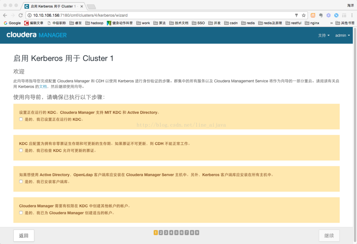Open the redis及原理 bookmark folder
357x244 pixels.
(x=270, y=23)
